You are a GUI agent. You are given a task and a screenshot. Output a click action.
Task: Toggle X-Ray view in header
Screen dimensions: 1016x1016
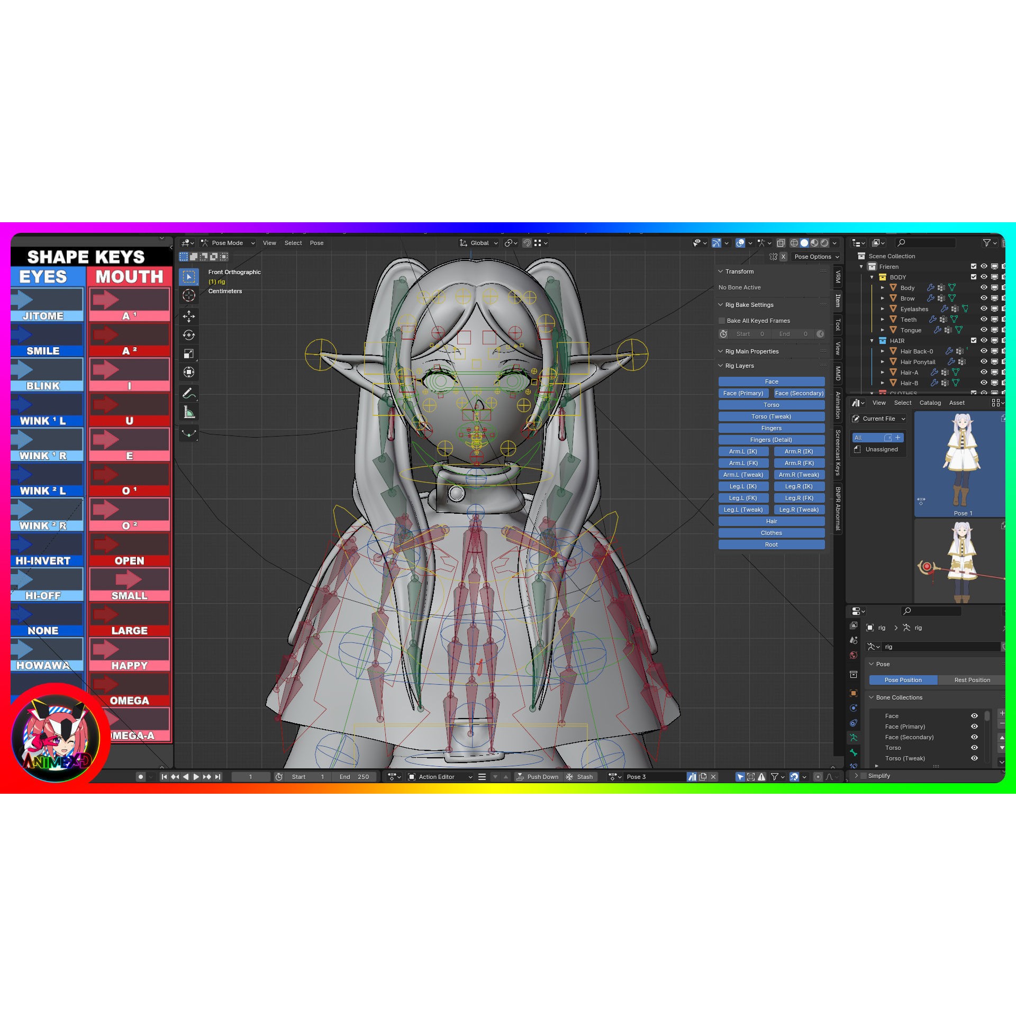tap(781, 243)
